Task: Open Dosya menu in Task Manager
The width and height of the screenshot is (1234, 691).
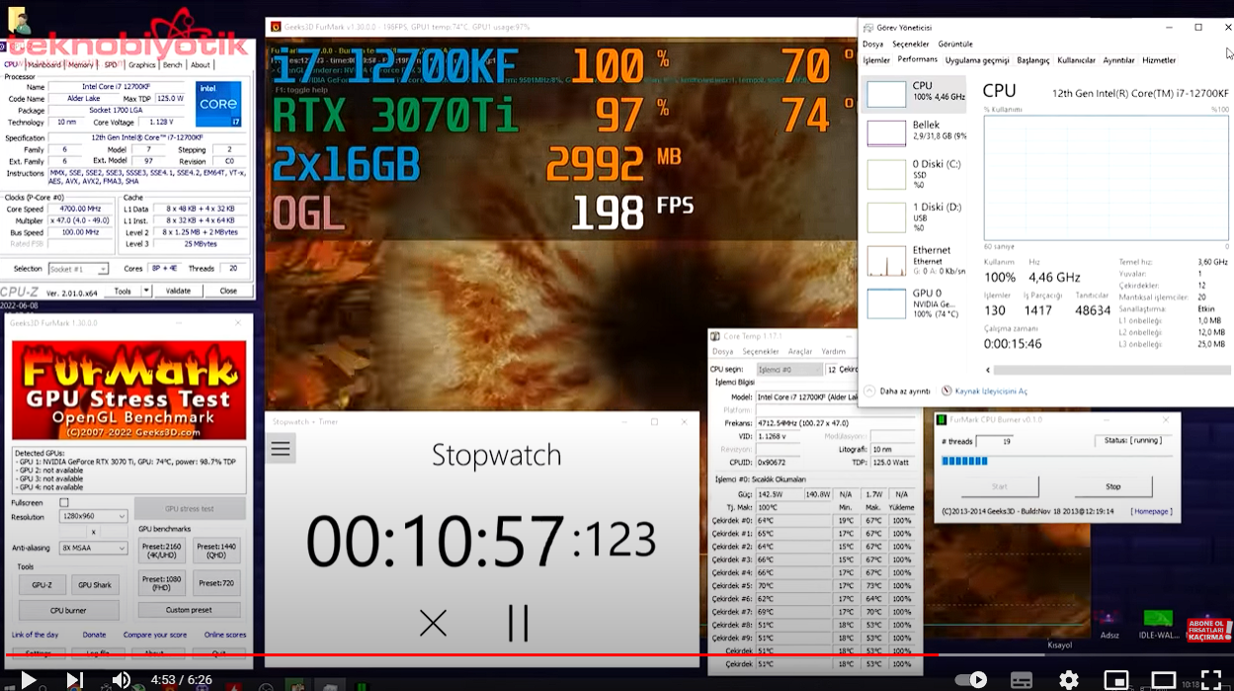Action: [x=872, y=44]
